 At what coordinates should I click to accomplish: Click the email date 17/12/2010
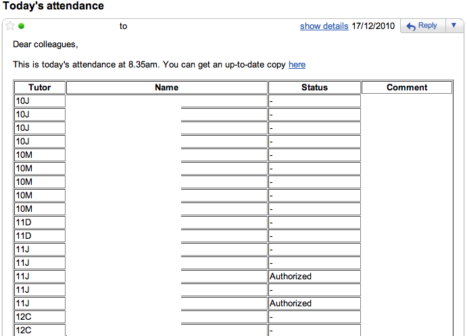(x=373, y=26)
